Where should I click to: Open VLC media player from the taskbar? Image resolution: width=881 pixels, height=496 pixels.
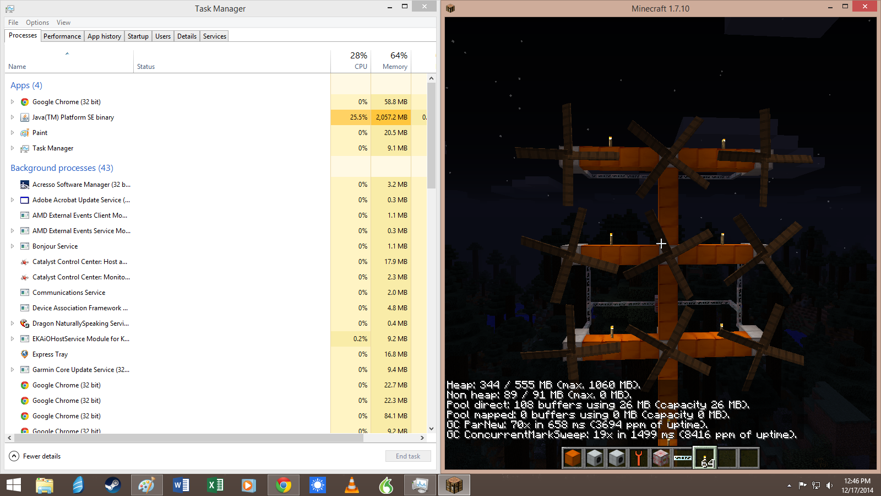point(351,485)
